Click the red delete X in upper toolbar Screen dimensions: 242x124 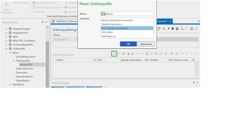click(164, 28)
